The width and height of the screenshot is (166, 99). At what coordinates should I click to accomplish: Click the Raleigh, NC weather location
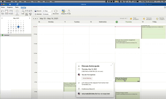(x=123, y=19)
